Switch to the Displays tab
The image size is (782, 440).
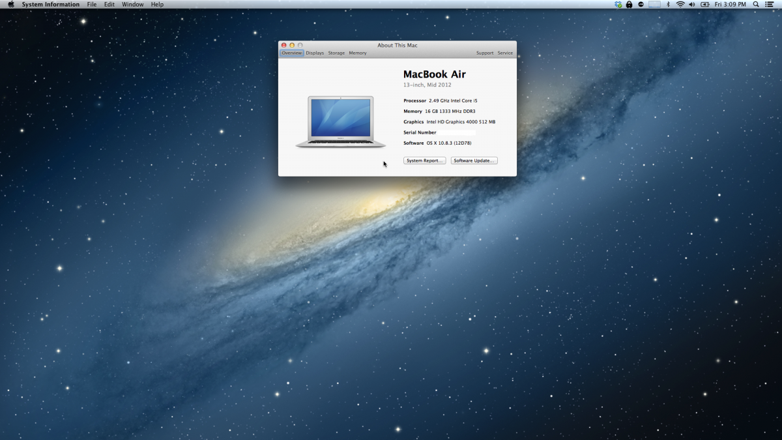(x=315, y=53)
